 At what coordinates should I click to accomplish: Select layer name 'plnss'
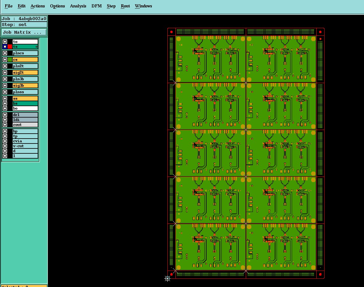point(25,92)
